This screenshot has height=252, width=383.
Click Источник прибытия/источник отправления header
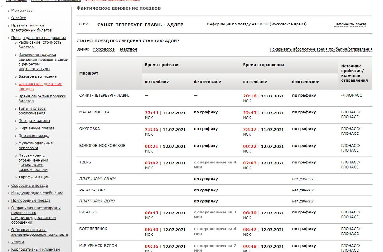(354, 73)
